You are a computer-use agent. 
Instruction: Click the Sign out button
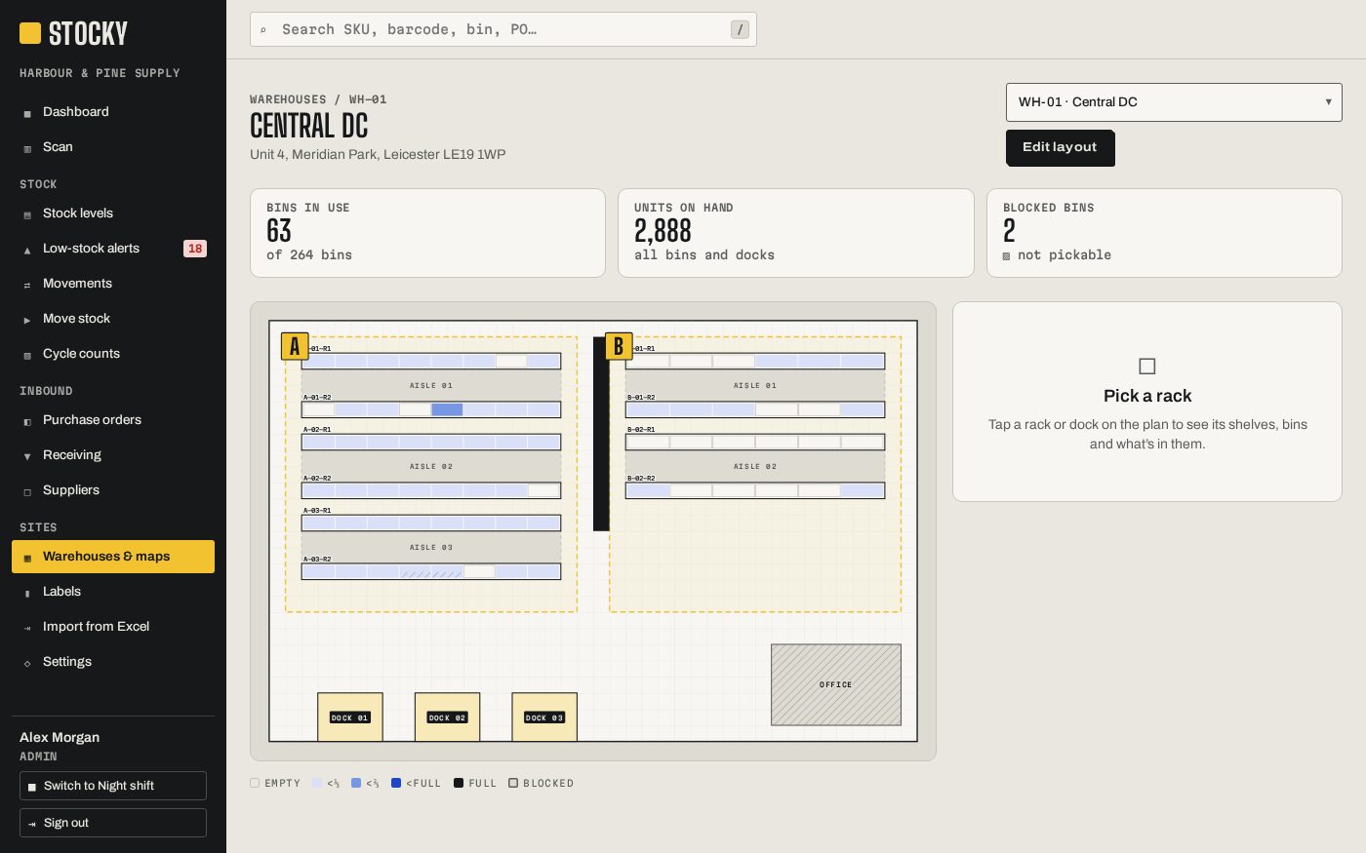click(x=113, y=823)
